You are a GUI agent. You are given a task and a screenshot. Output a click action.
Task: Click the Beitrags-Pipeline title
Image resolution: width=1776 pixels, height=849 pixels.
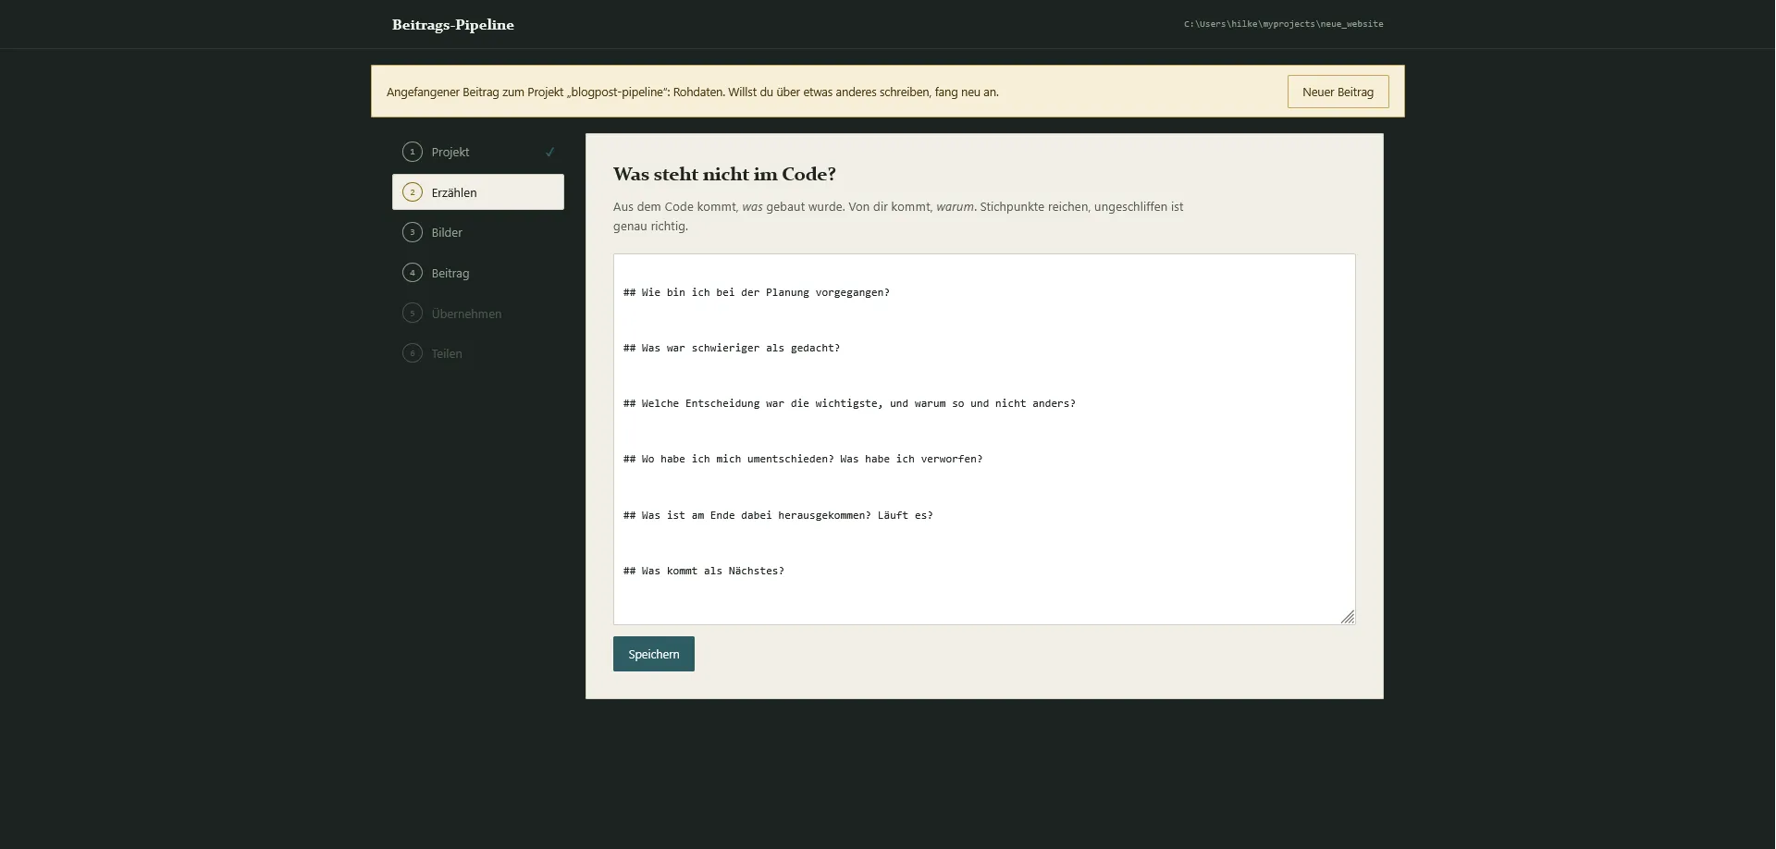tap(453, 25)
